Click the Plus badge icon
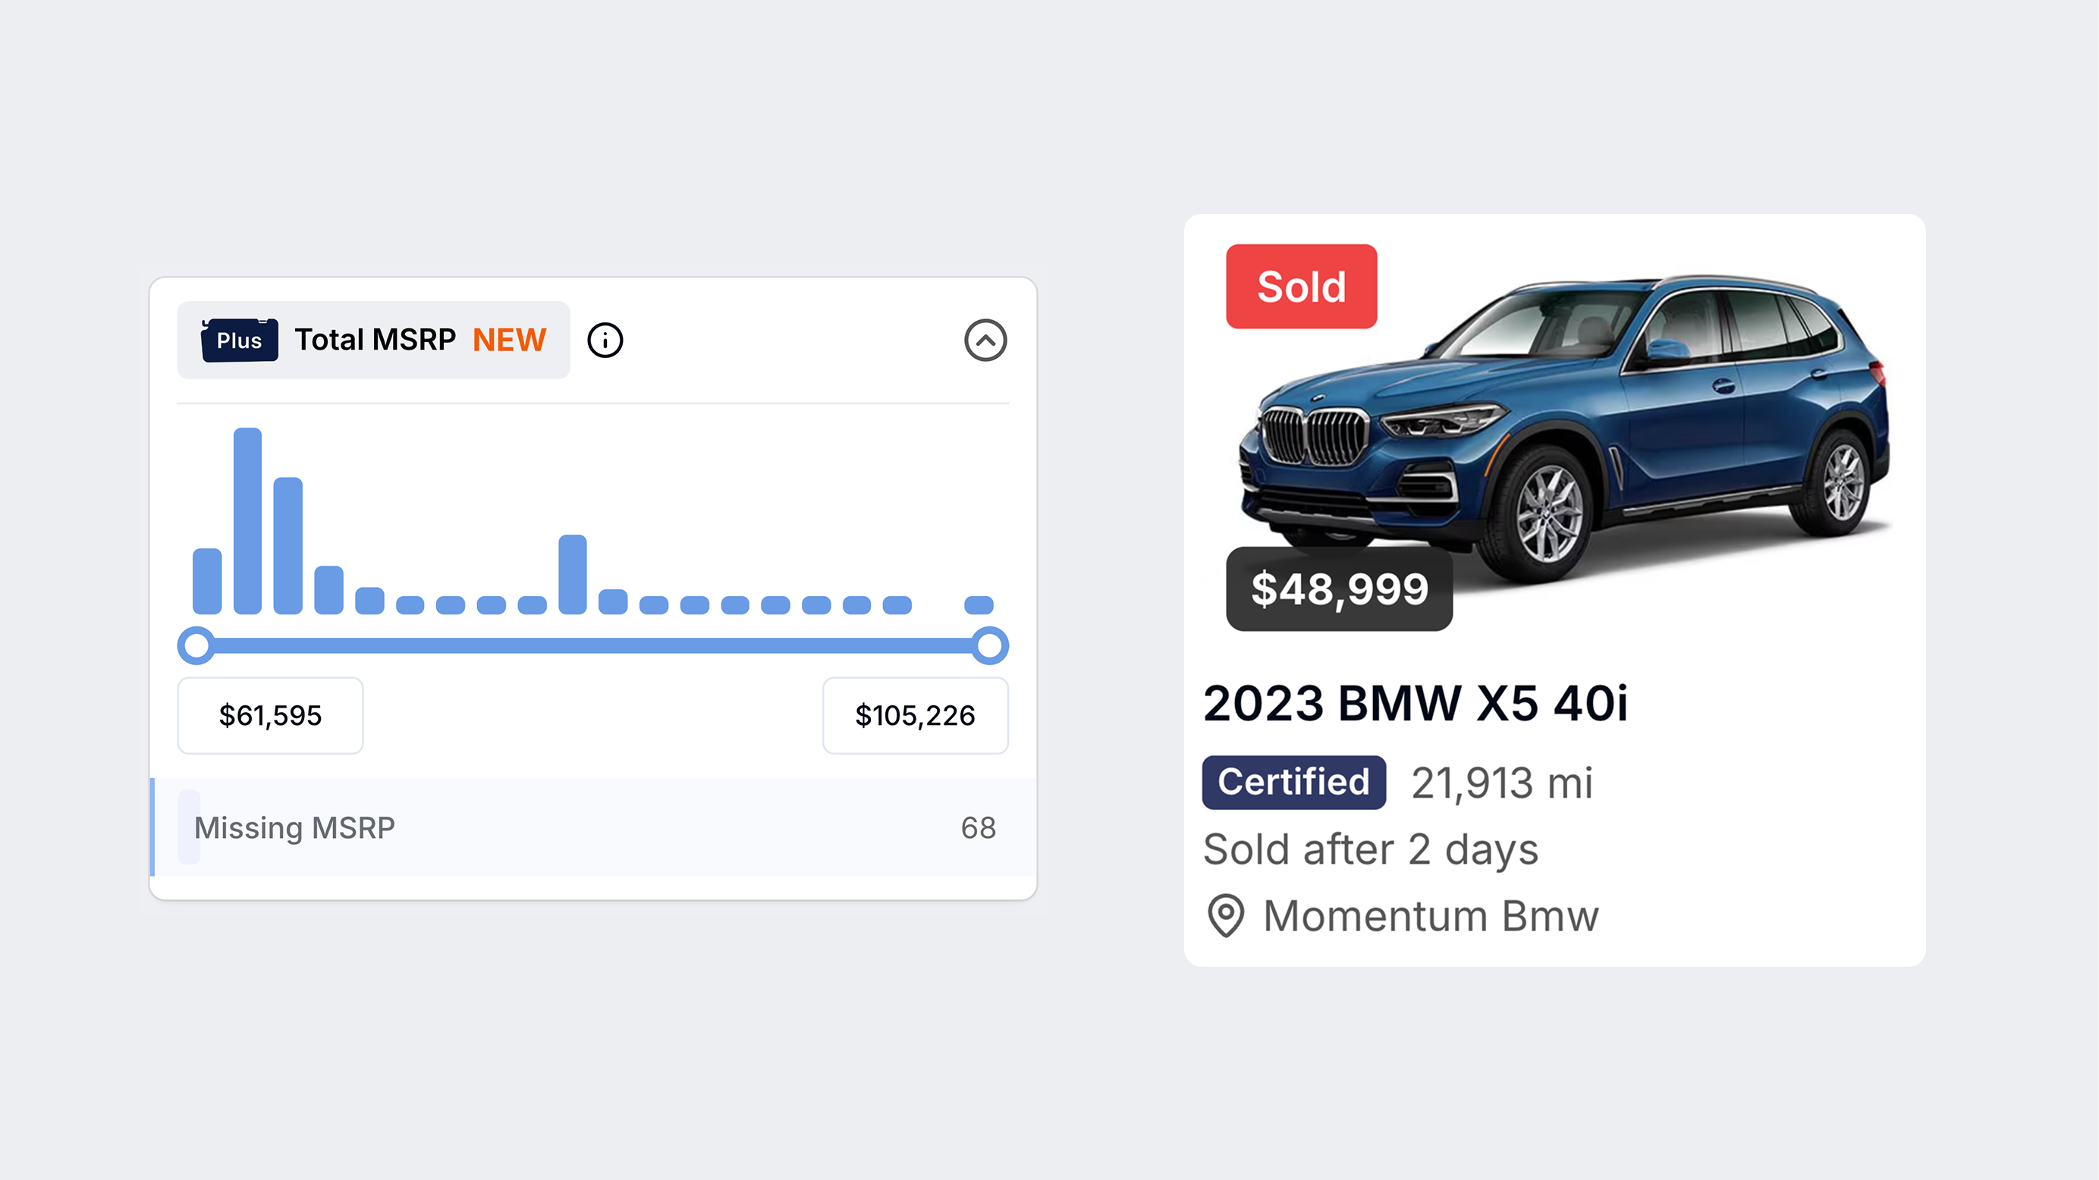2099x1180 pixels. tap(240, 341)
